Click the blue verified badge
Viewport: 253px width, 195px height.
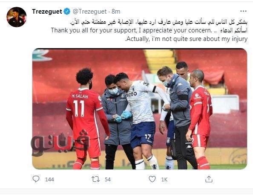click(x=67, y=12)
